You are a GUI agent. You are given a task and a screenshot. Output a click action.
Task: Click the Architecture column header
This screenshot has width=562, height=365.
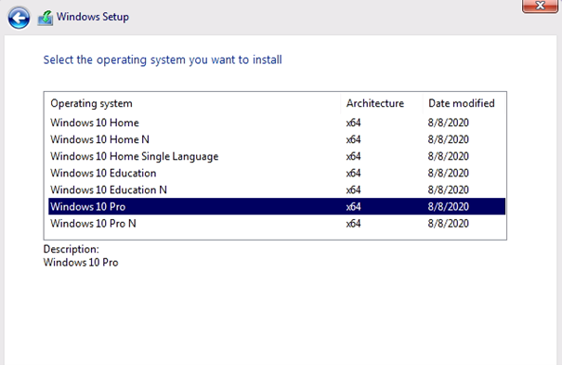click(382, 103)
